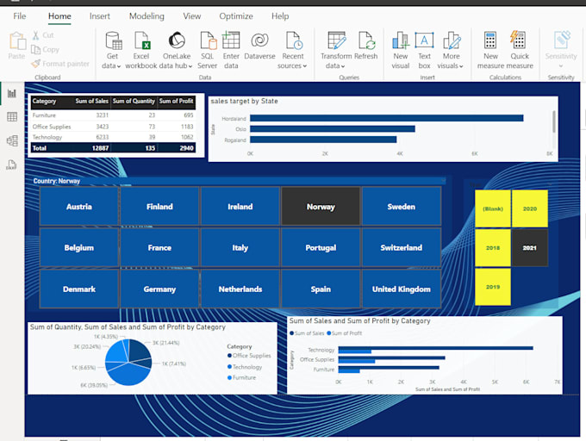Switch to Model view in sidebar

pyautogui.click(x=12, y=140)
